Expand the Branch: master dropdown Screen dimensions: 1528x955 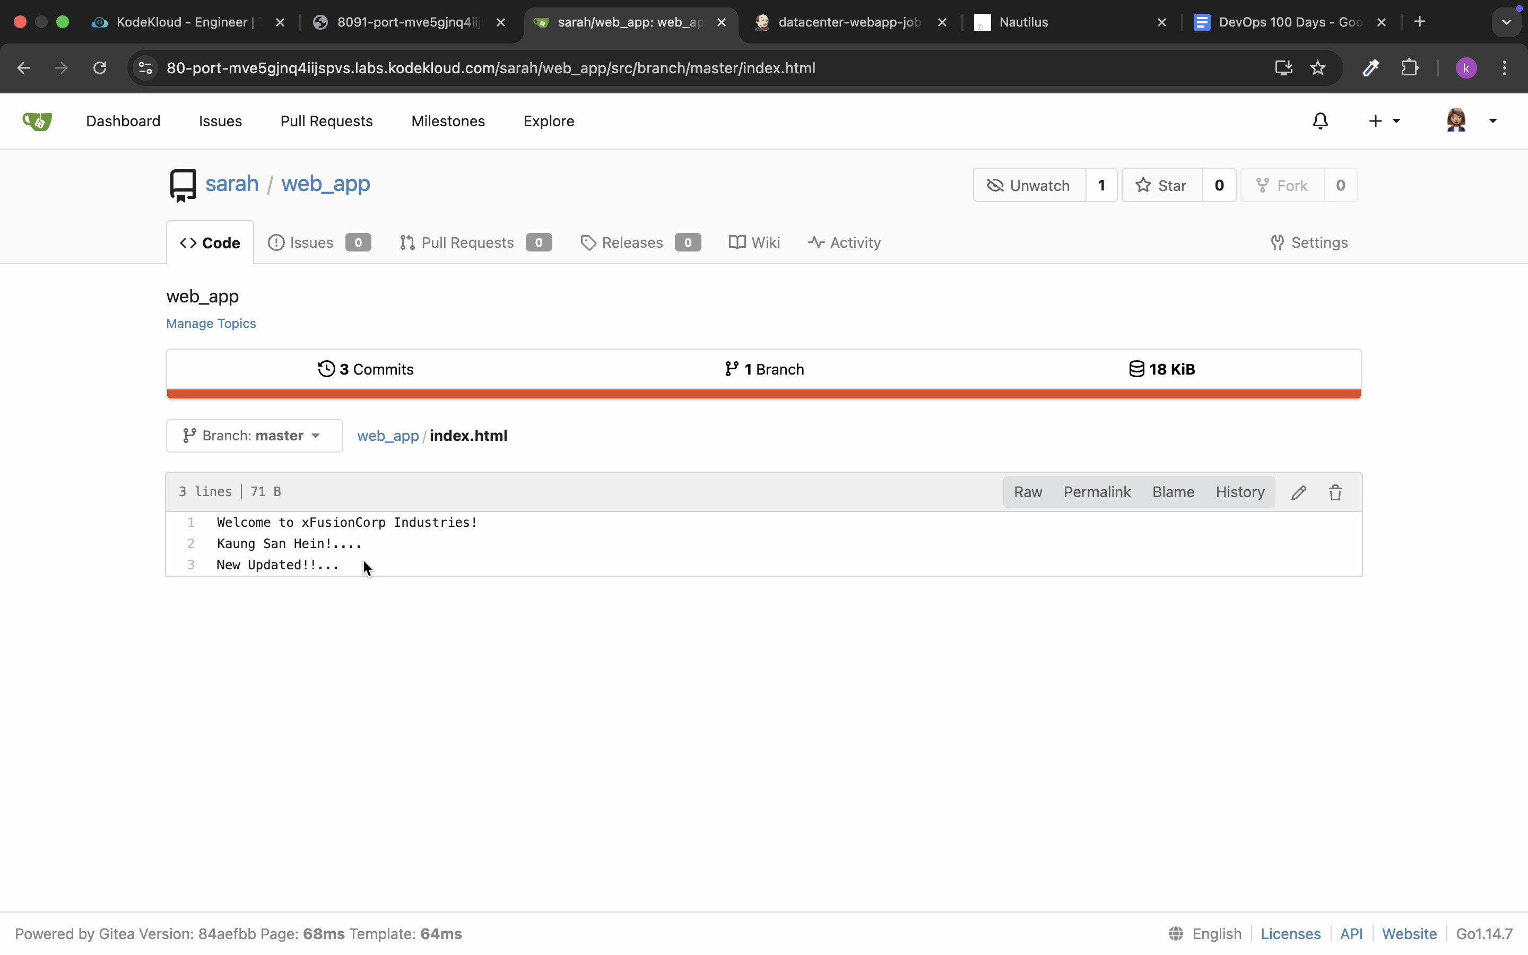pyautogui.click(x=254, y=436)
